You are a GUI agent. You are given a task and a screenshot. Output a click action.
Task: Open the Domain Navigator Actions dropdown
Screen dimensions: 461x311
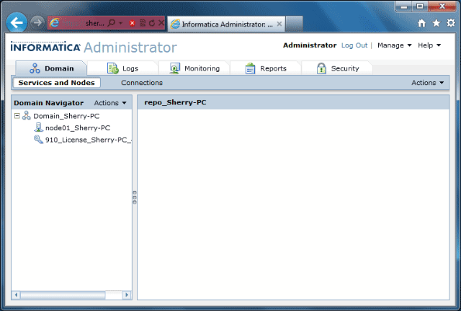pos(110,103)
